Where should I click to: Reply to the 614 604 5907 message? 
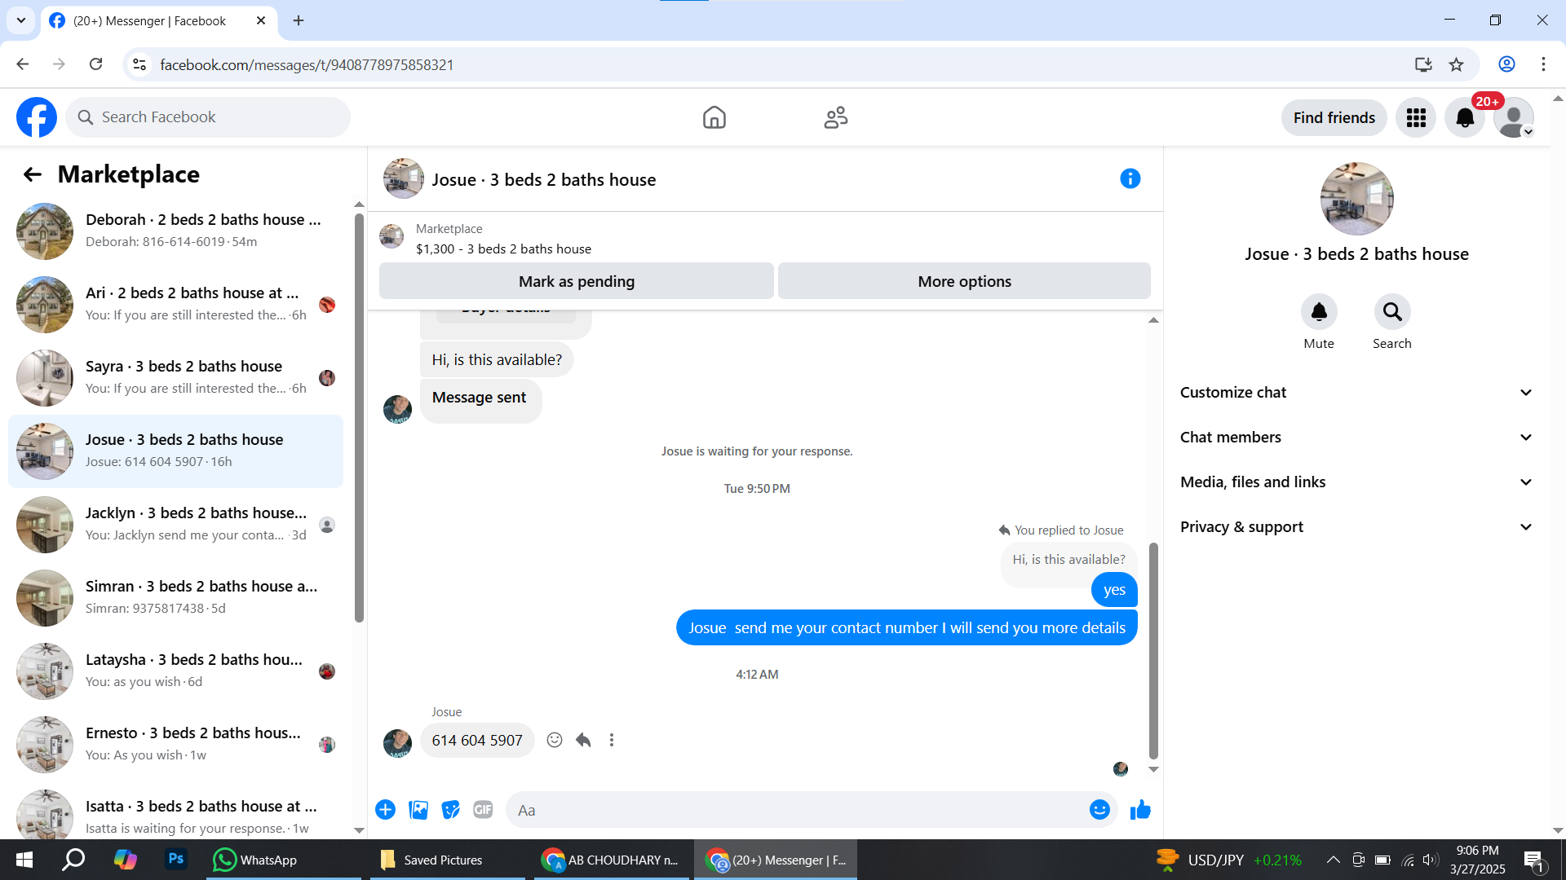(583, 740)
